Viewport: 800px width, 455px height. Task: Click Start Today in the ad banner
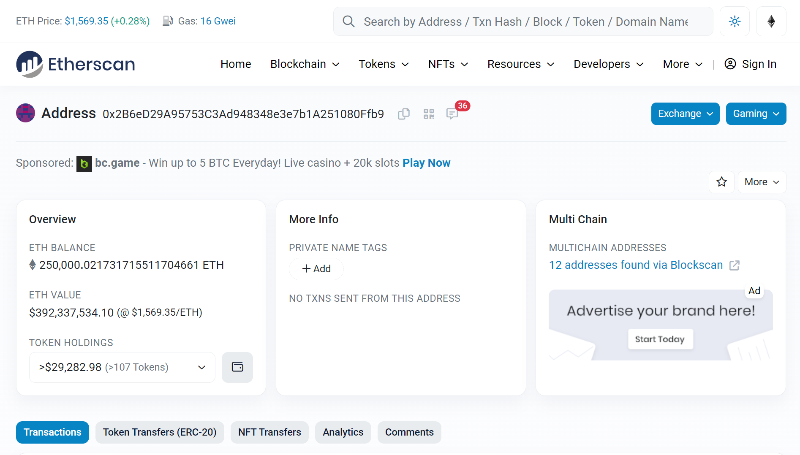pyautogui.click(x=660, y=339)
